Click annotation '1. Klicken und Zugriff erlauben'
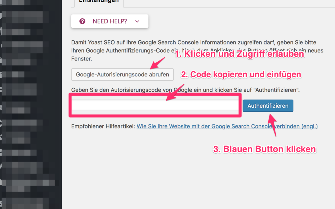The image size is (335, 209). (x=239, y=54)
